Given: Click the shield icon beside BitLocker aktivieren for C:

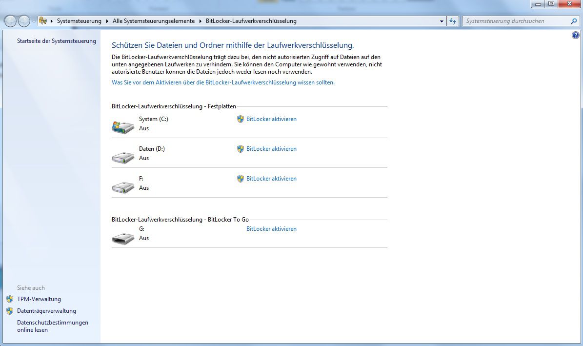Looking at the screenshot, I should pos(240,119).
